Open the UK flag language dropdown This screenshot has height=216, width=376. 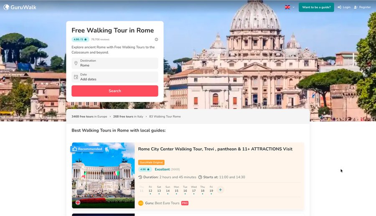tap(290, 7)
